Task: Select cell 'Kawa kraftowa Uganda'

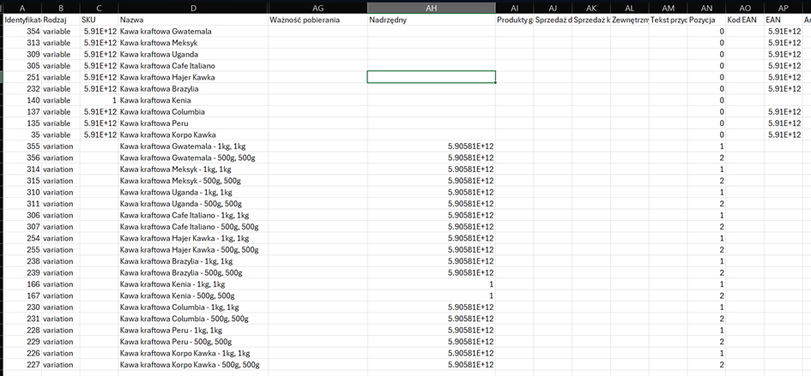Action: point(193,54)
